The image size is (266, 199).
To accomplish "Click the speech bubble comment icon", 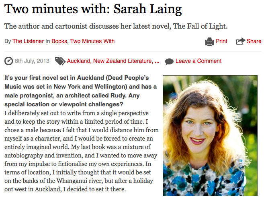I will (169, 62).
